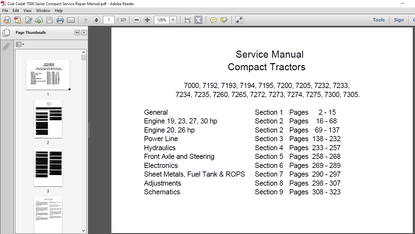Click the '/ 321' total pages text

pos(121,20)
